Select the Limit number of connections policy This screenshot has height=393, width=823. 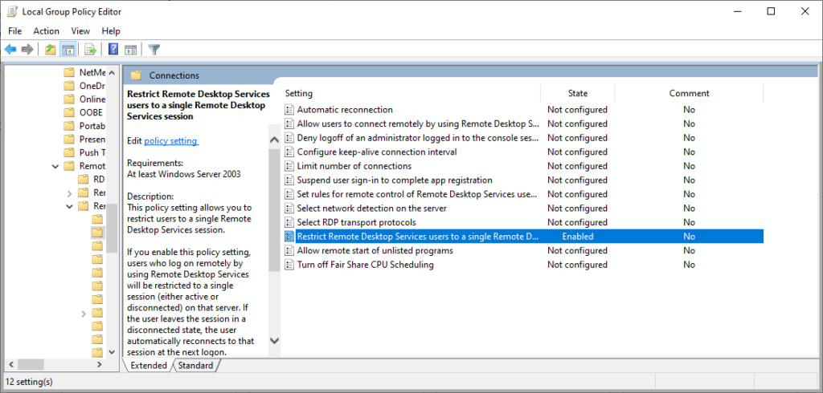pyautogui.click(x=354, y=166)
